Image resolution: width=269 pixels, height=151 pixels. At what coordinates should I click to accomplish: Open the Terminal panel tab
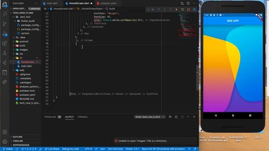(x=82, y=117)
